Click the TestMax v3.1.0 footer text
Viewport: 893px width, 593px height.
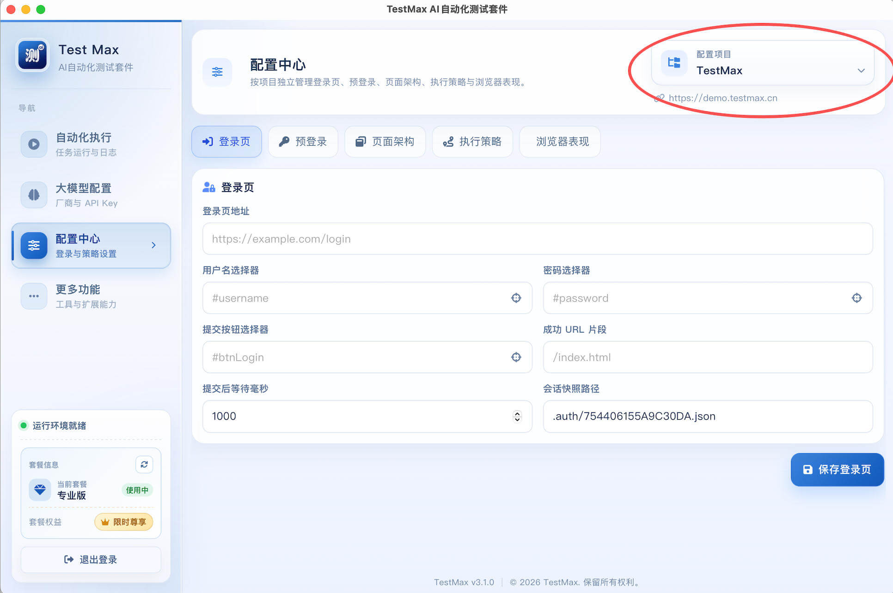click(464, 582)
